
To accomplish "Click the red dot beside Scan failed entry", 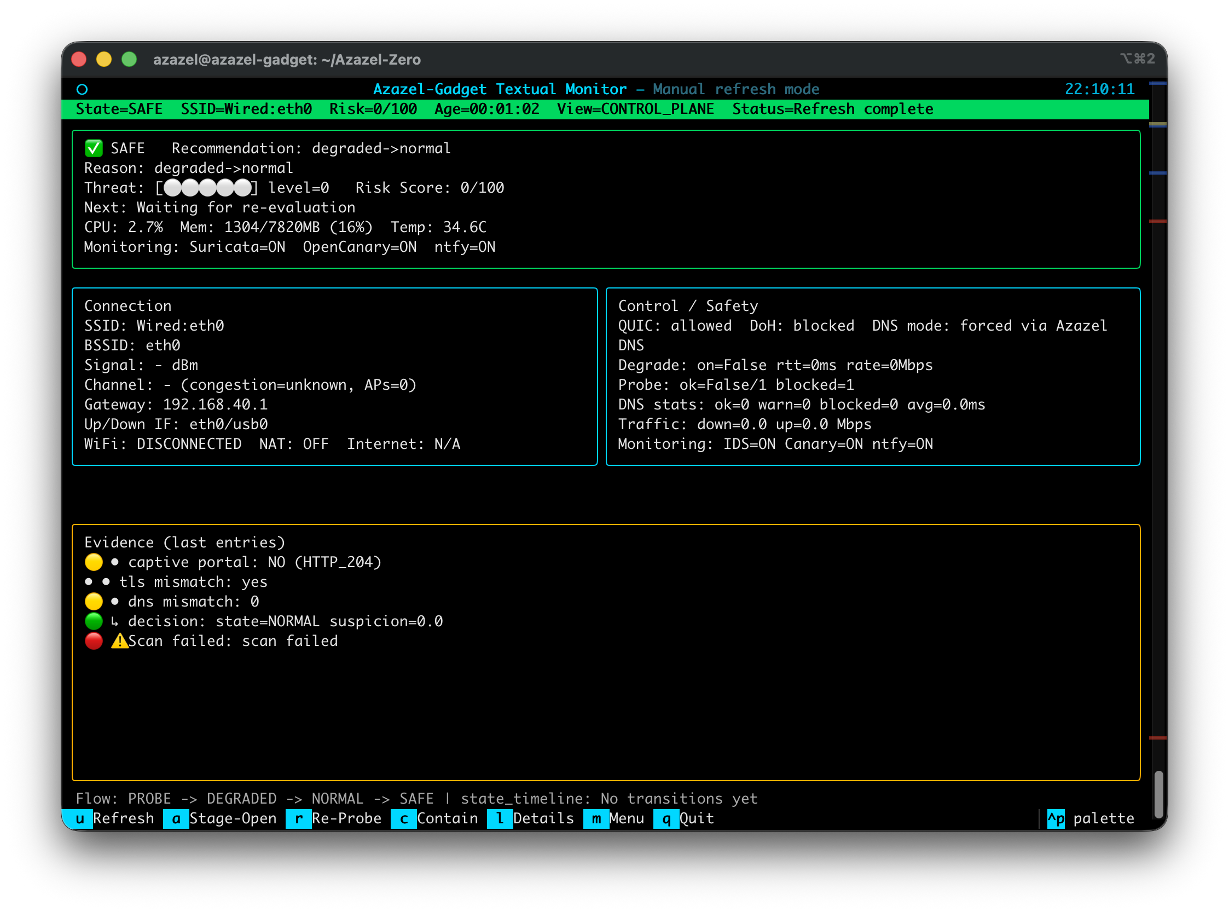I will tap(93, 641).
